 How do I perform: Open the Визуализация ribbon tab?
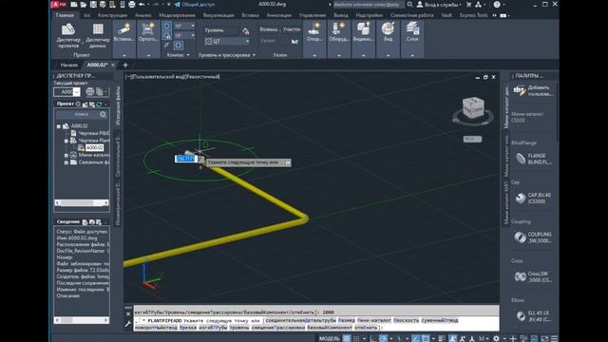click(x=218, y=15)
